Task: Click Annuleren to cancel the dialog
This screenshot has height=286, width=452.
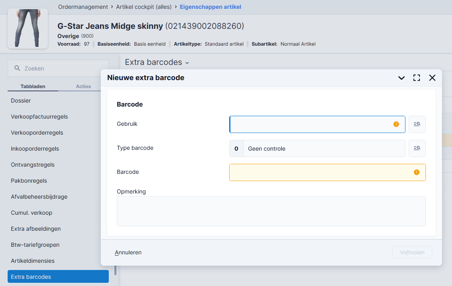Action: tap(128, 252)
